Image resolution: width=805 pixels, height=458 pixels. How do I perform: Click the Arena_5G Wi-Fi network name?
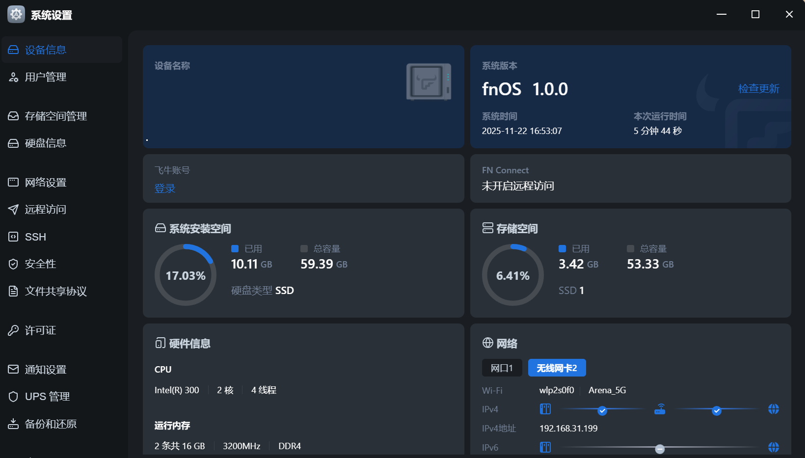click(607, 390)
